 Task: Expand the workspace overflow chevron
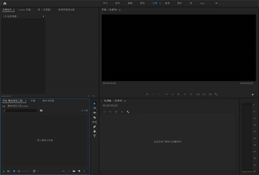coord(216,3)
